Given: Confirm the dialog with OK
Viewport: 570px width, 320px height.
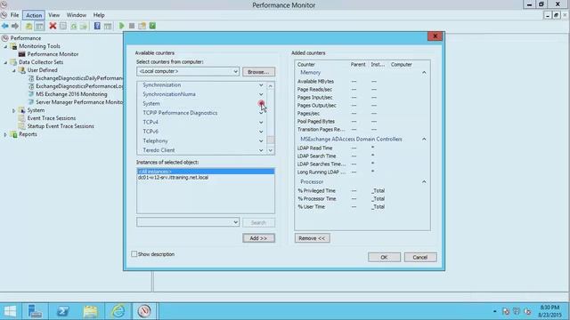Looking at the screenshot, I should pyautogui.click(x=384, y=257).
